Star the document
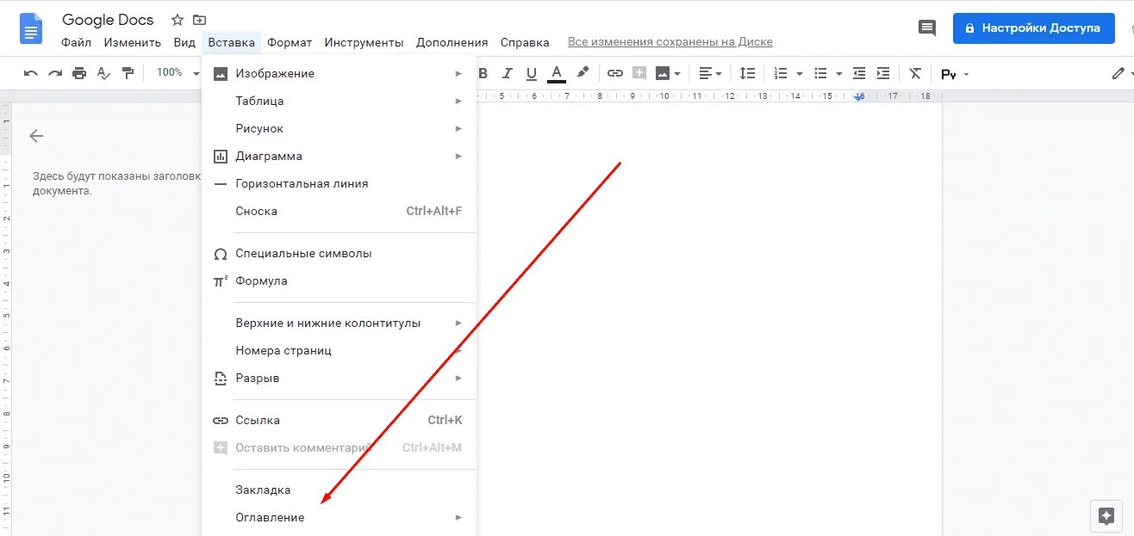Screen dimensions: 1134x536 click(178, 20)
